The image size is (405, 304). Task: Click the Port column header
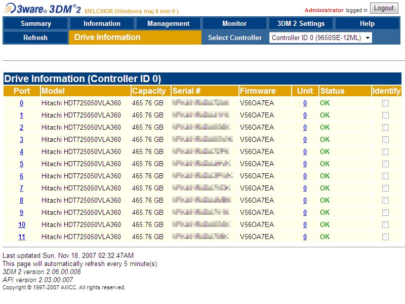click(x=22, y=91)
